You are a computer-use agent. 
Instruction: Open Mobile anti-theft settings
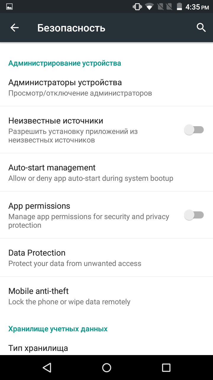coord(106,296)
